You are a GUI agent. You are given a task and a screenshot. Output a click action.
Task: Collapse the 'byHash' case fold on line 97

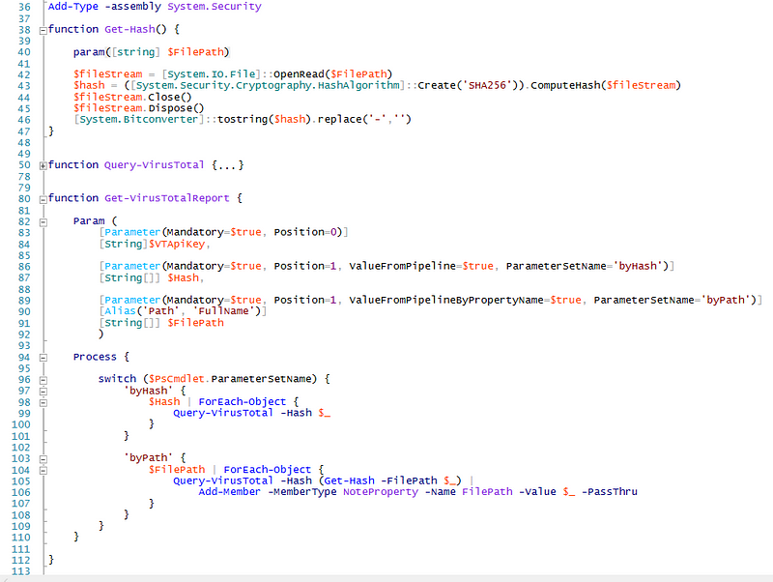(x=43, y=392)
